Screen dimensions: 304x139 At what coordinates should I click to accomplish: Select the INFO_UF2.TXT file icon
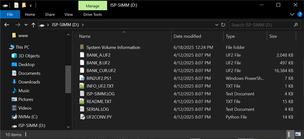[x=82, y=86]
